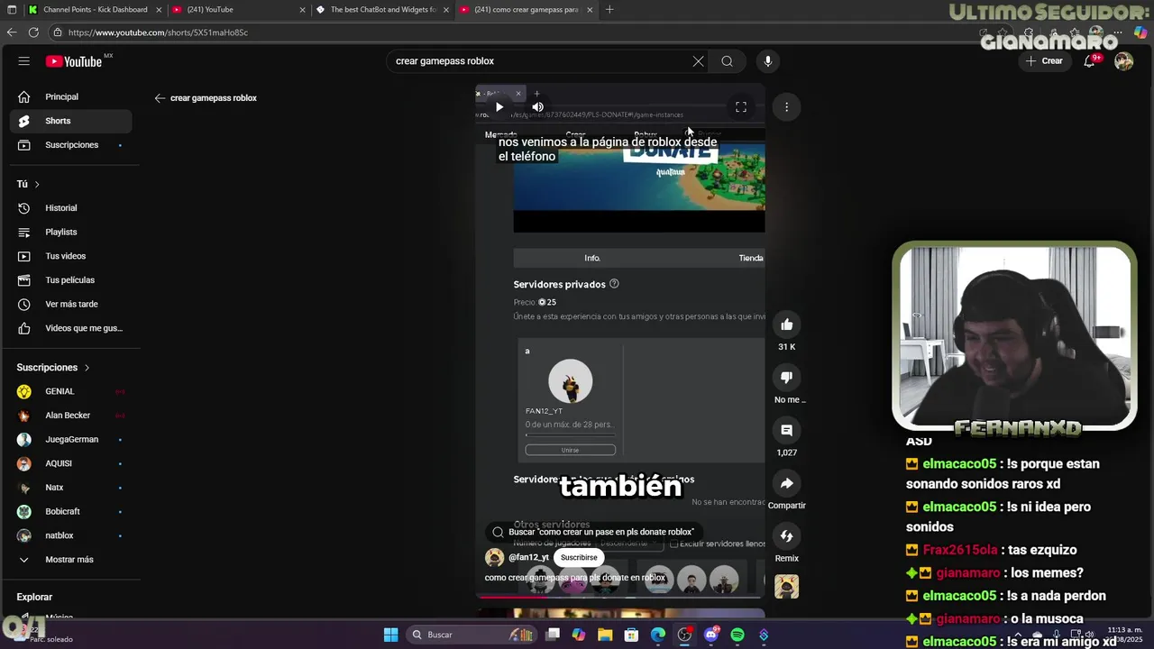Screen dimensions: 1154x649
Task: Open the natblox channel subscription
Action: [x=69, y=535]
